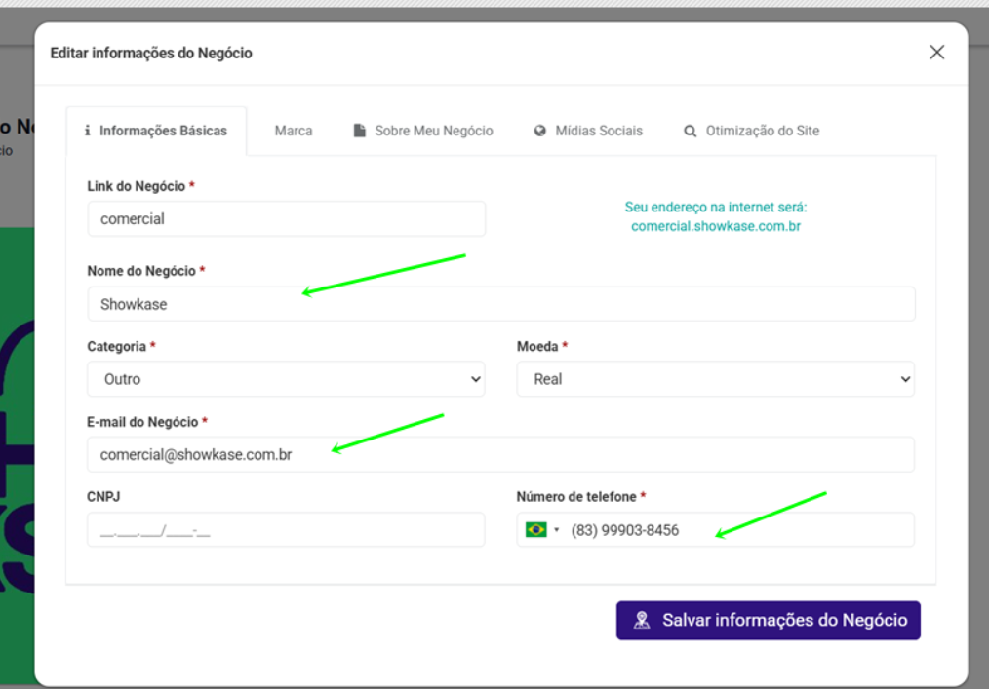Click the dialog title Editar informações do Negócio
This screenshot has width=989, height=689.
[151, 53]
